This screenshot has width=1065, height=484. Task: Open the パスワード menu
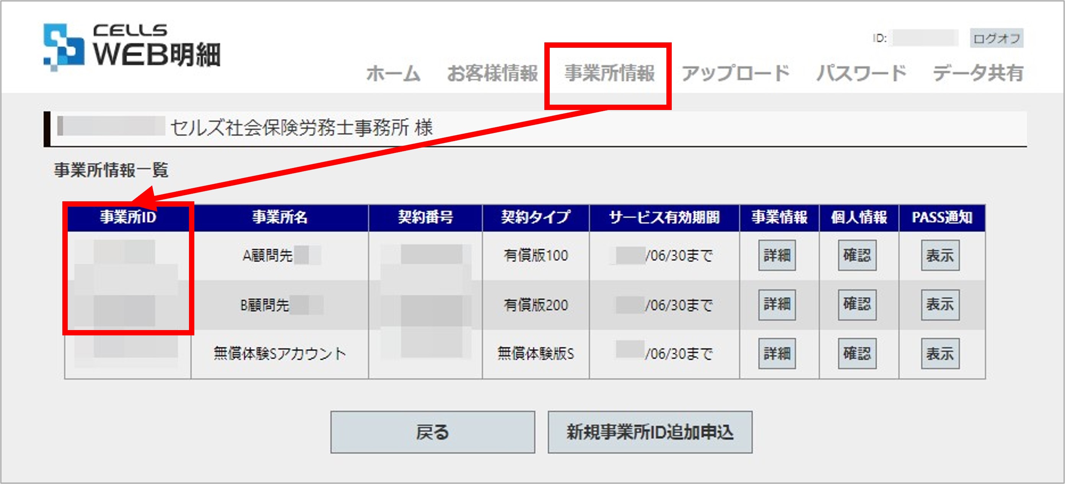pos(861,73)
